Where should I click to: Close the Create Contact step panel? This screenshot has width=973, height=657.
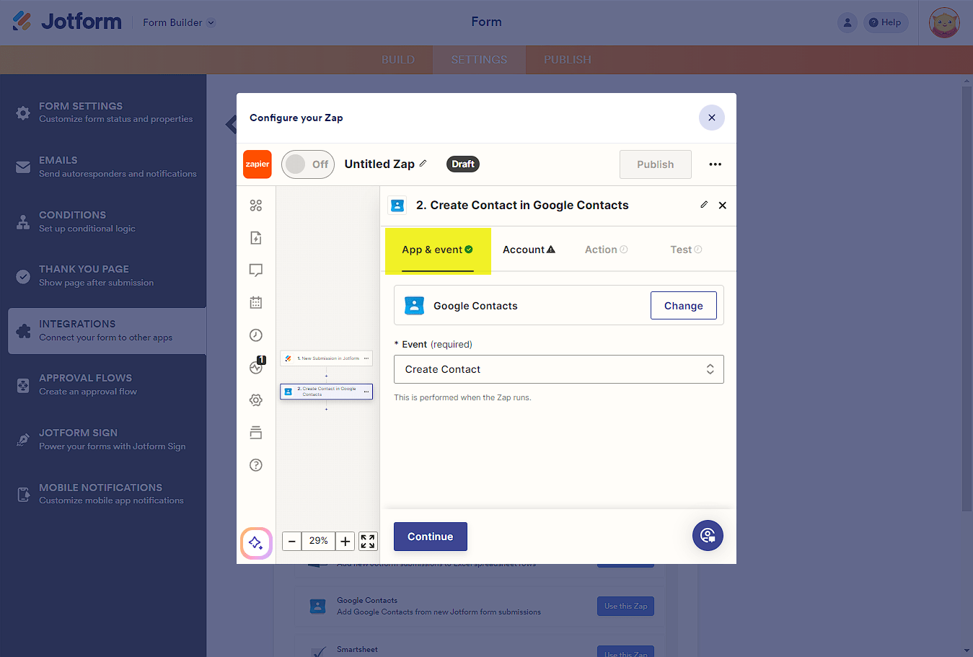tap(723, 206)
